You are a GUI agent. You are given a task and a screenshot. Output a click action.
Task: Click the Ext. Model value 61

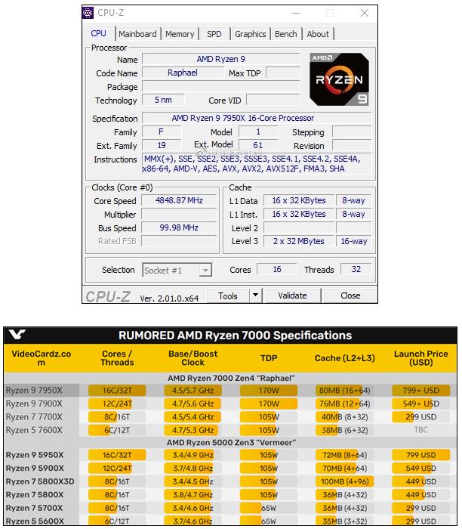tap(258, 145)
